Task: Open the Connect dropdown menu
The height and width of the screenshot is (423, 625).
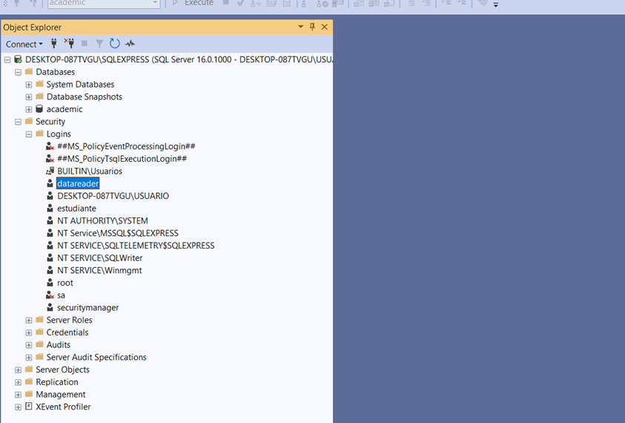Action: (x=24, y=44)
